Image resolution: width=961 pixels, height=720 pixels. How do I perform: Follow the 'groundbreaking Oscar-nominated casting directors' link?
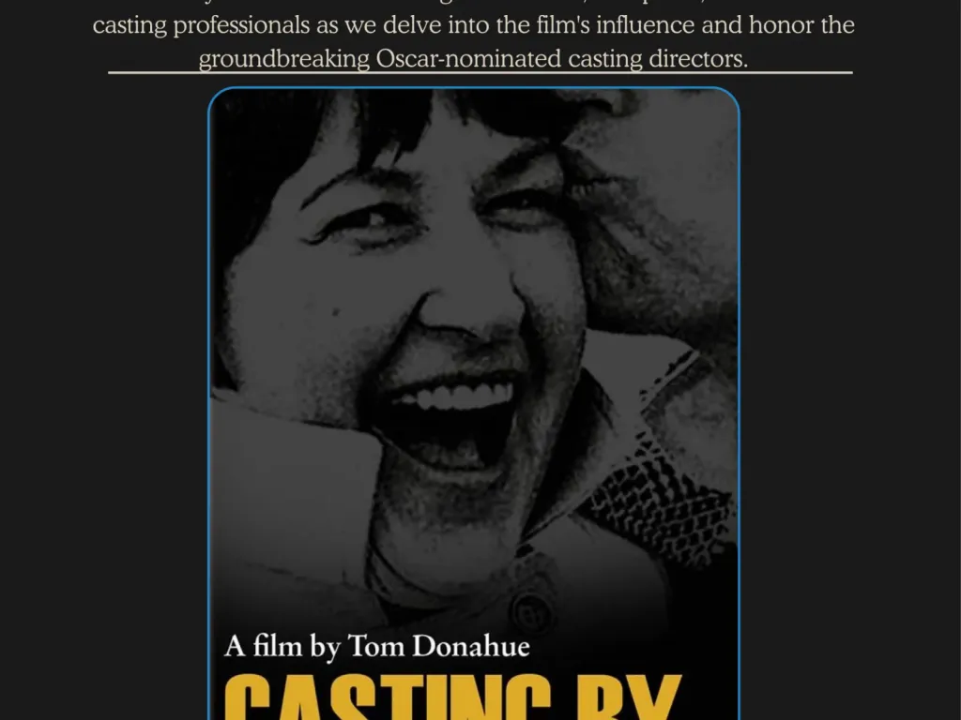click(473, 59)
